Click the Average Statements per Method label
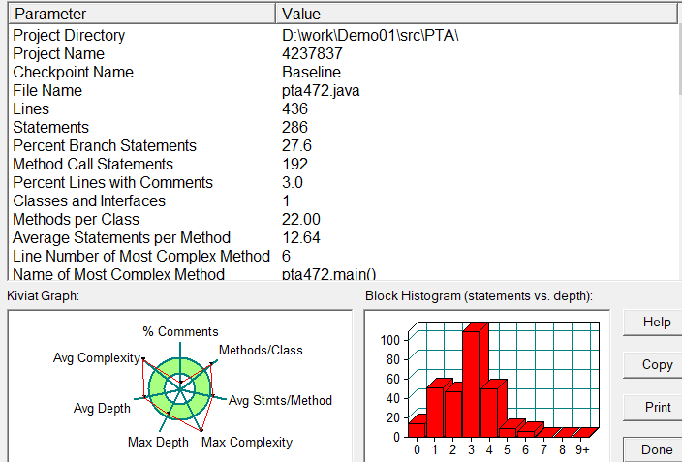Viewport: 682px width, 462px height. pos(121,237)
